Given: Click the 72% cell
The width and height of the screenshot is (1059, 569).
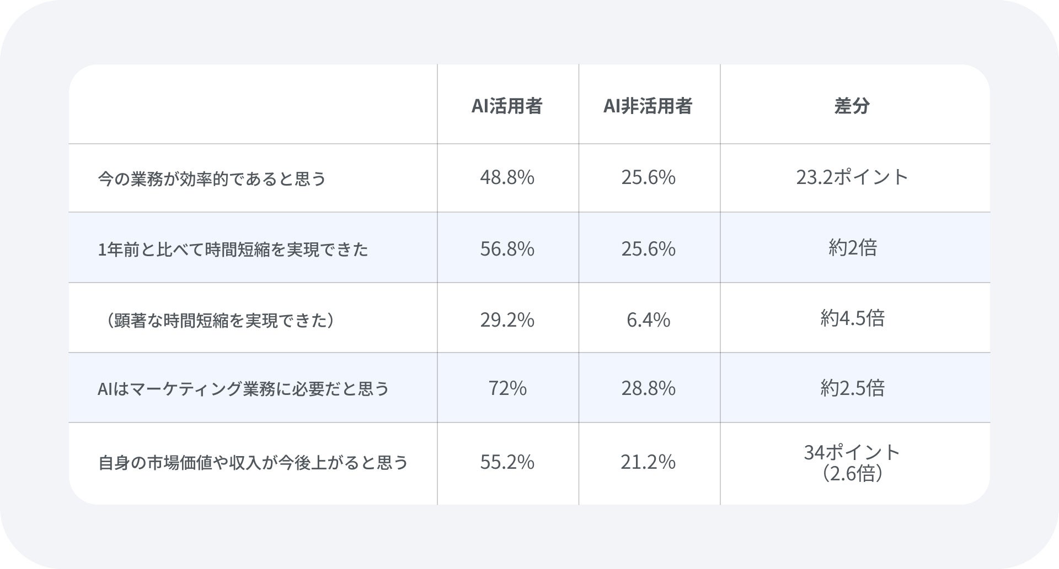Looking at the screenshot, I should [507, 388].
